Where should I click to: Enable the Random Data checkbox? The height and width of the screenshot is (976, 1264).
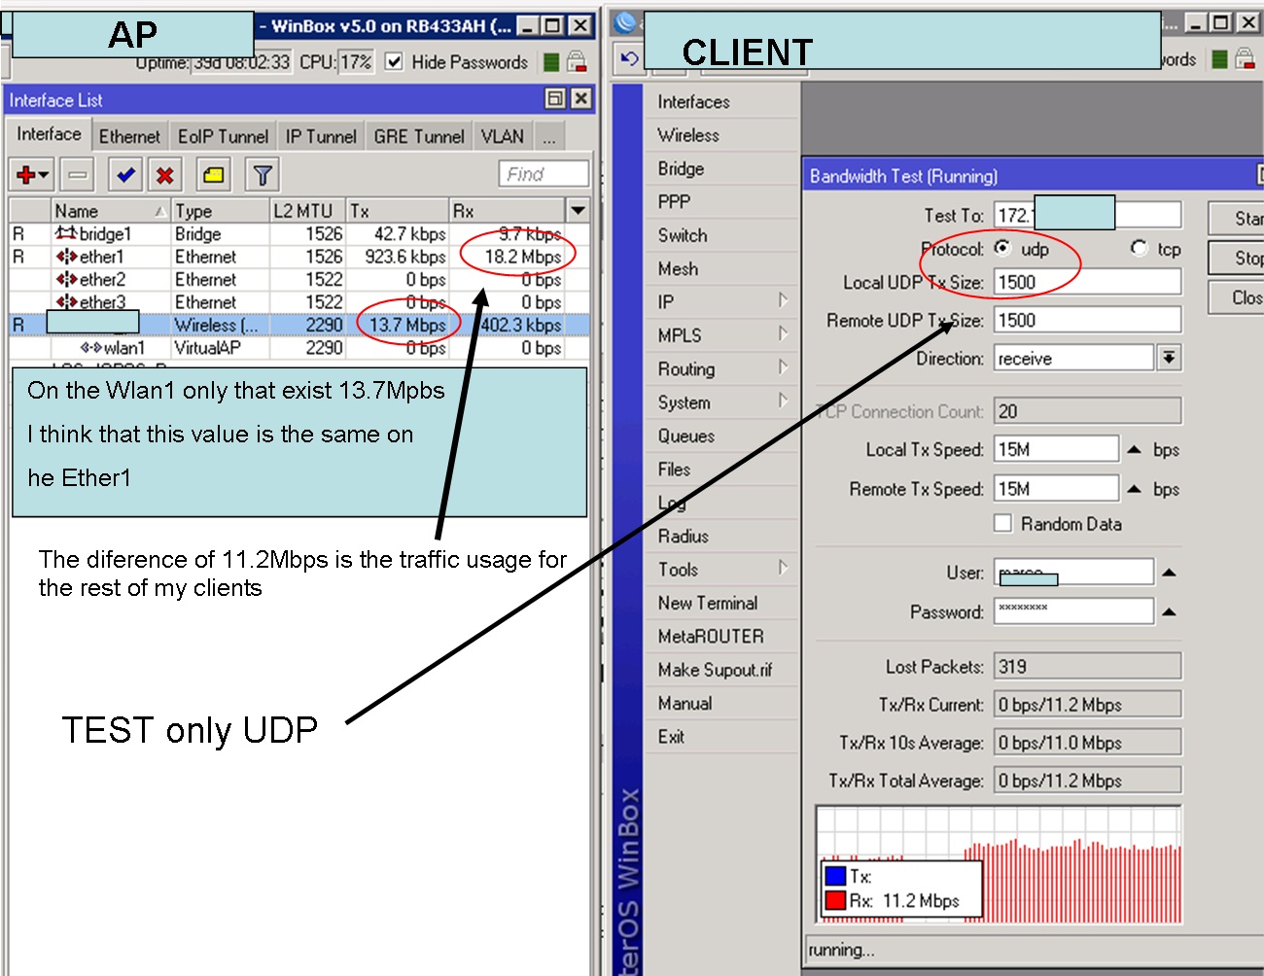[x=1003, y=523]
